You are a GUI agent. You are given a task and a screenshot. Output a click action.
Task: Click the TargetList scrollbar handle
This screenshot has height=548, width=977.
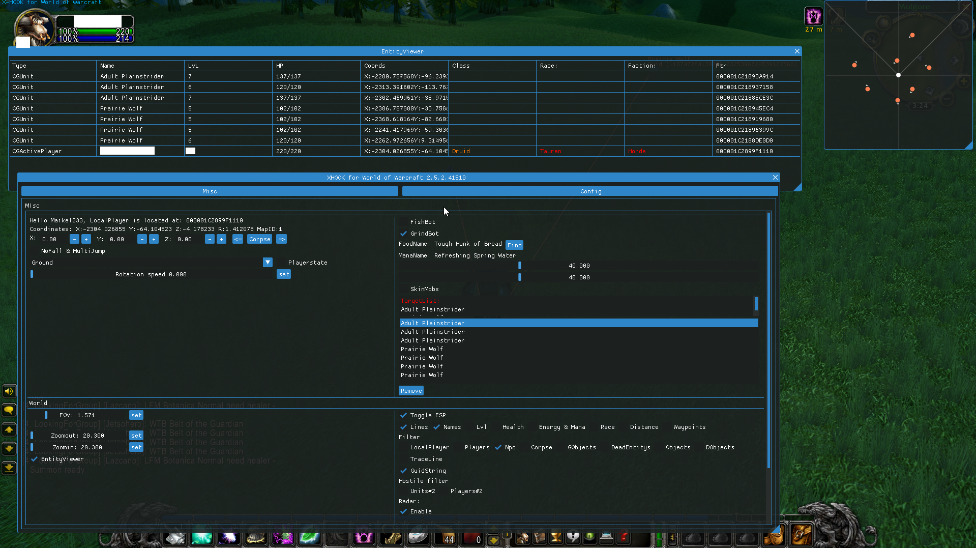tap(756, 304)
